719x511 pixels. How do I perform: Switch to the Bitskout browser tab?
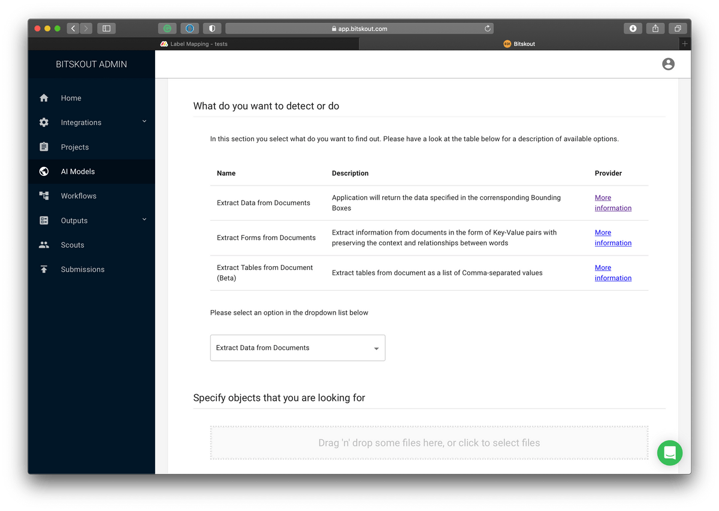[x=519, y=44]
